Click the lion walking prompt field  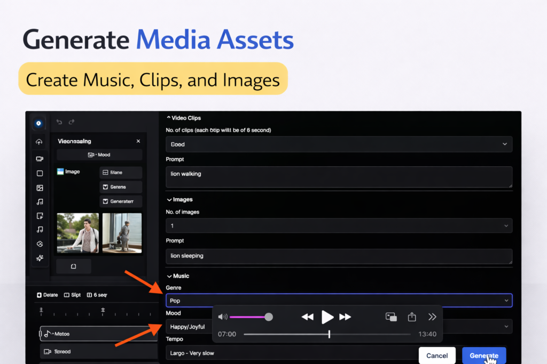click(x=339, y=177)
